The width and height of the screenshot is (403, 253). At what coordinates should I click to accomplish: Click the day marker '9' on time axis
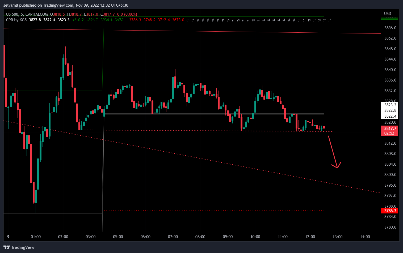[x=8, y=237]
